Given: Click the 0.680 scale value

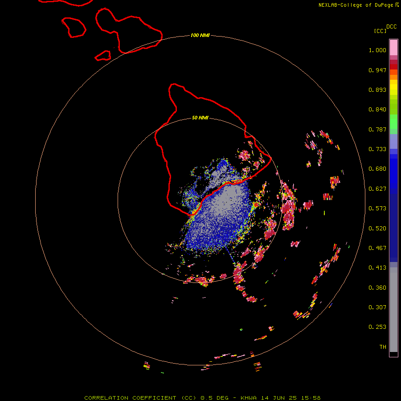Looking at the screenshot, I should (377, 169).
